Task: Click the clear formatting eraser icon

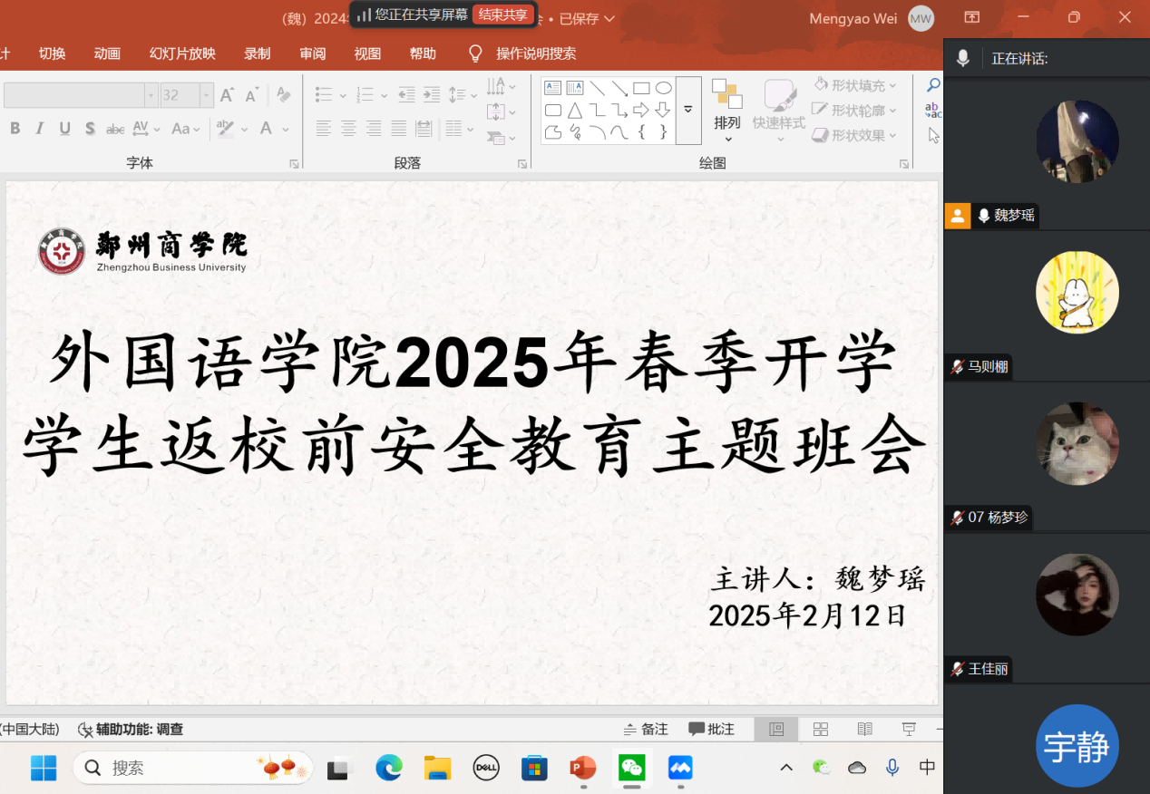Action: coord(284,95)
